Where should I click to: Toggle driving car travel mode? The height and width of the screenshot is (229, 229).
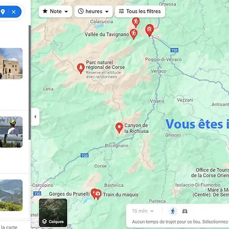(185, 211)
